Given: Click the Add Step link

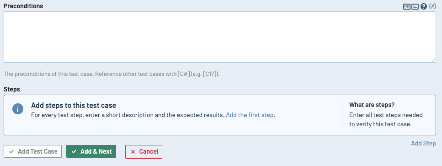Looking at the screenshot, I should coord(423,143).
